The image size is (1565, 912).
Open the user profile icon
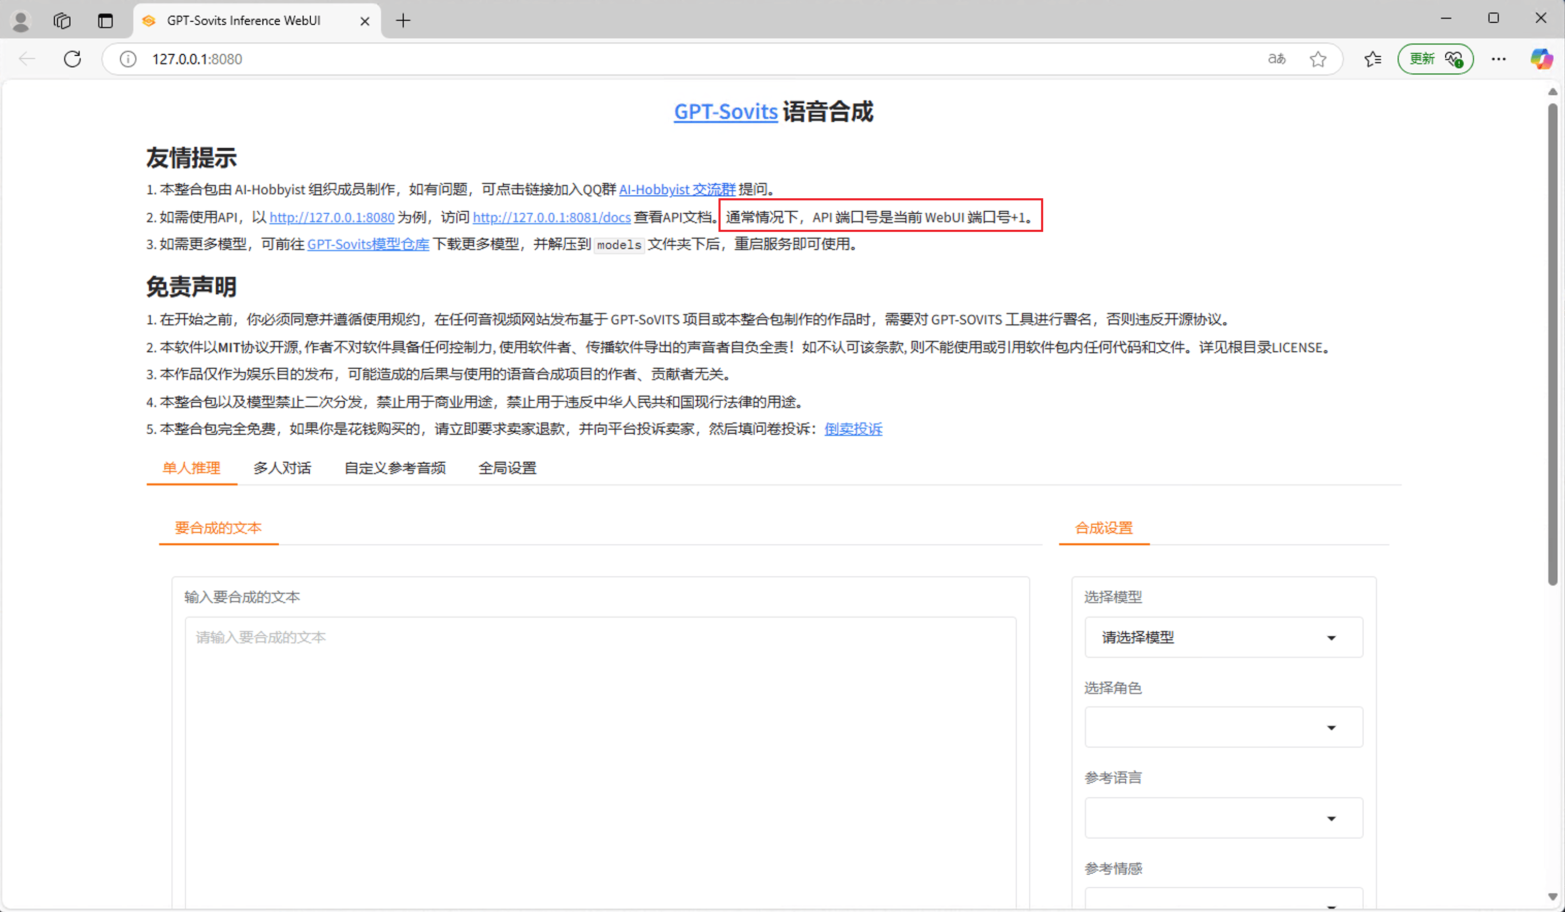(x=21, y=21)
